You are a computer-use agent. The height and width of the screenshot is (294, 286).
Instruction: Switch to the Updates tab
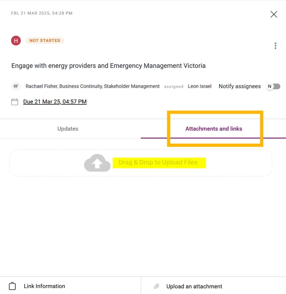[x=68, y=129]
